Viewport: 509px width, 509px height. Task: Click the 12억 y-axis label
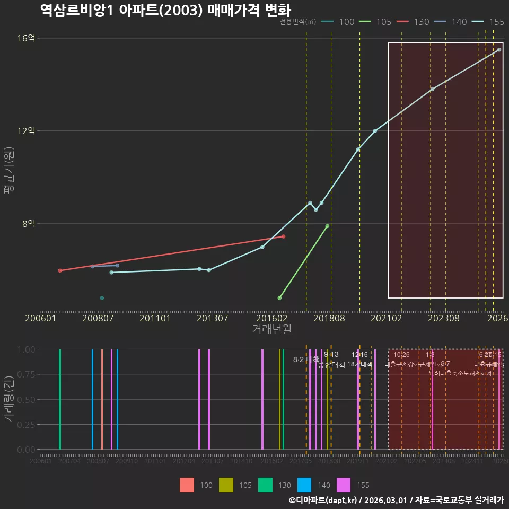pyautogui.click(x=27, y=131)
